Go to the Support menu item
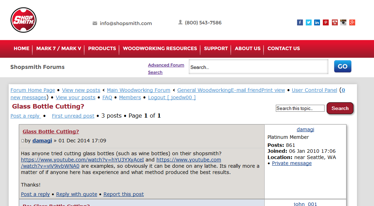Screen dimensions: 374x206 coord(216,48)
